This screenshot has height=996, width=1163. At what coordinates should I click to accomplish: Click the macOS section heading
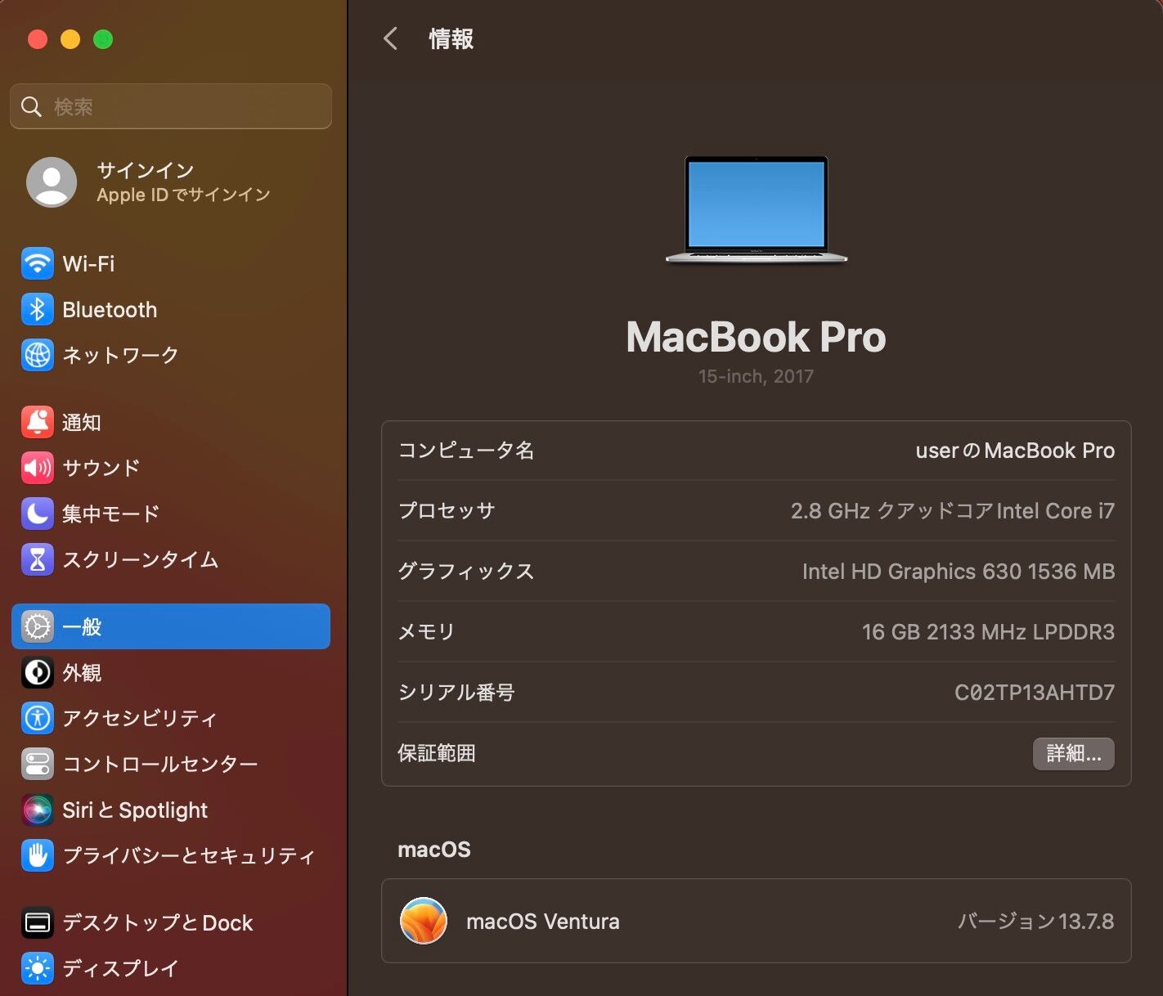coord(434,850)
